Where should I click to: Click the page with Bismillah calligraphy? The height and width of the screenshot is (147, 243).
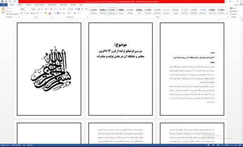pos(49,69)
